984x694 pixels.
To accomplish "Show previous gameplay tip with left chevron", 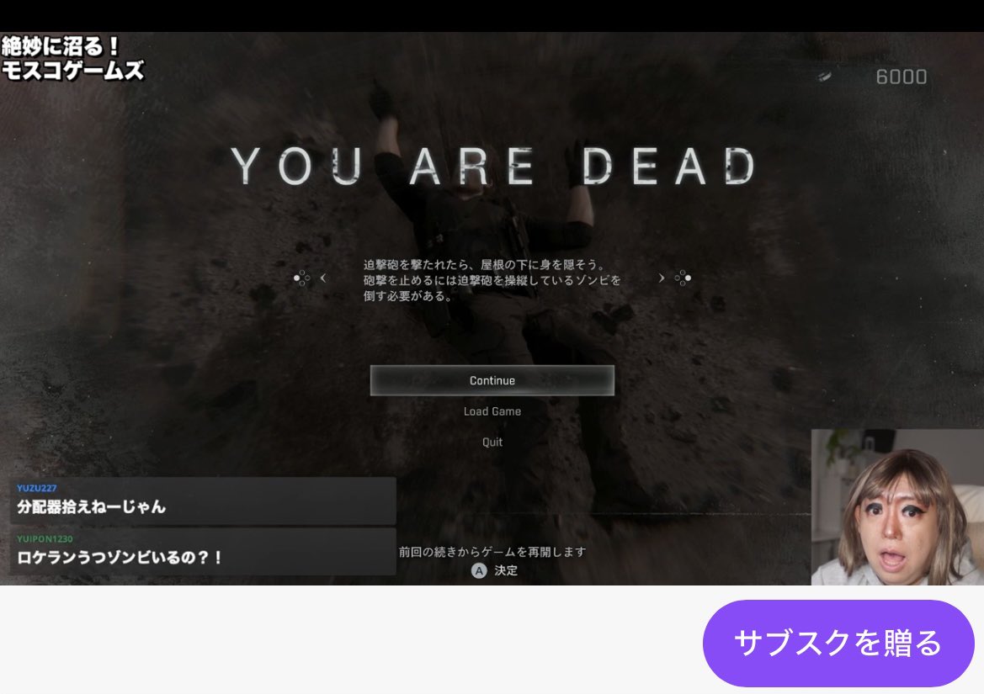I will click(323, 278).
